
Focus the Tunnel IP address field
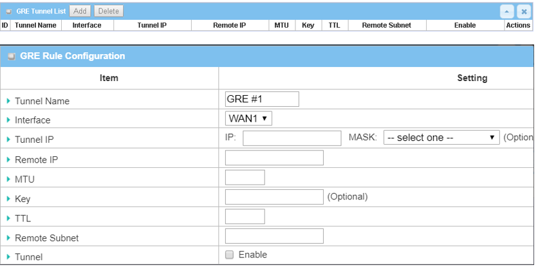(292, 138)
